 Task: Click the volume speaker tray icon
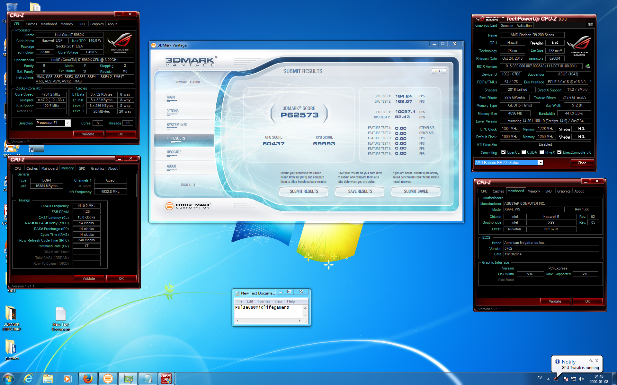point(581,379)
